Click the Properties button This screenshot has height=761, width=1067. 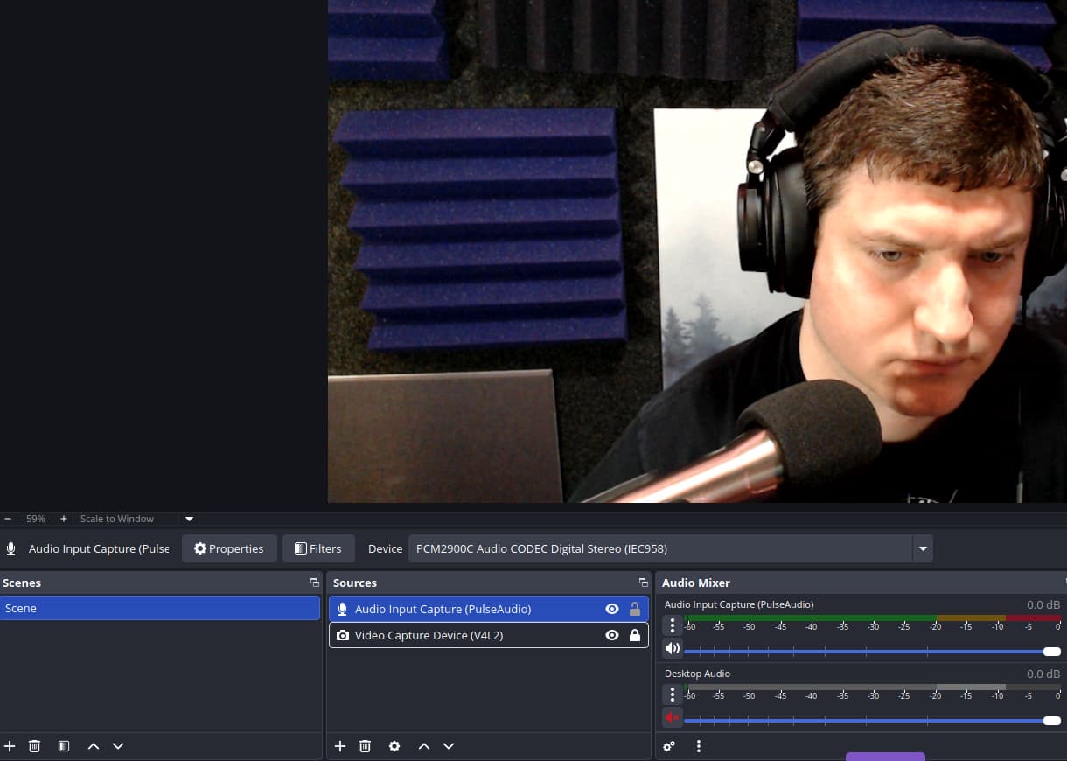tap(229, 548)
